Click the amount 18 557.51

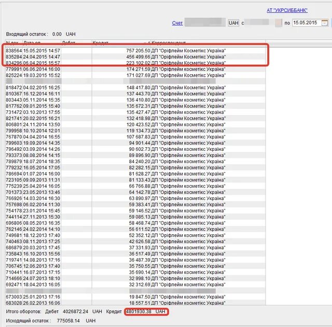coord(140,303)
